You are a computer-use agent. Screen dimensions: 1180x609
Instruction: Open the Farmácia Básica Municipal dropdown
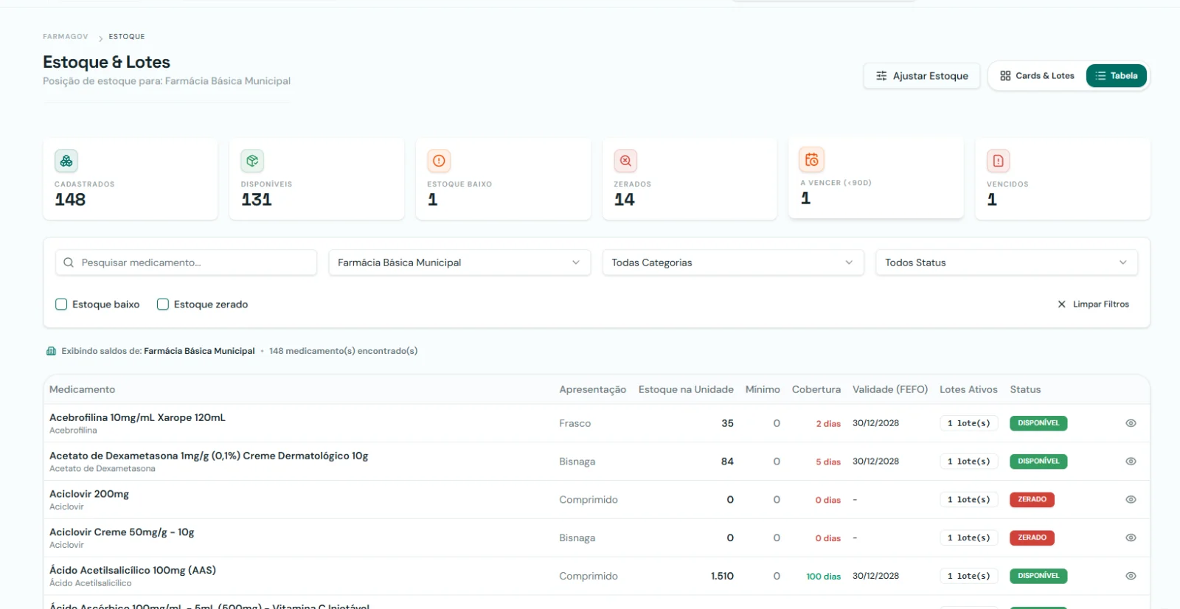point(459,262)
